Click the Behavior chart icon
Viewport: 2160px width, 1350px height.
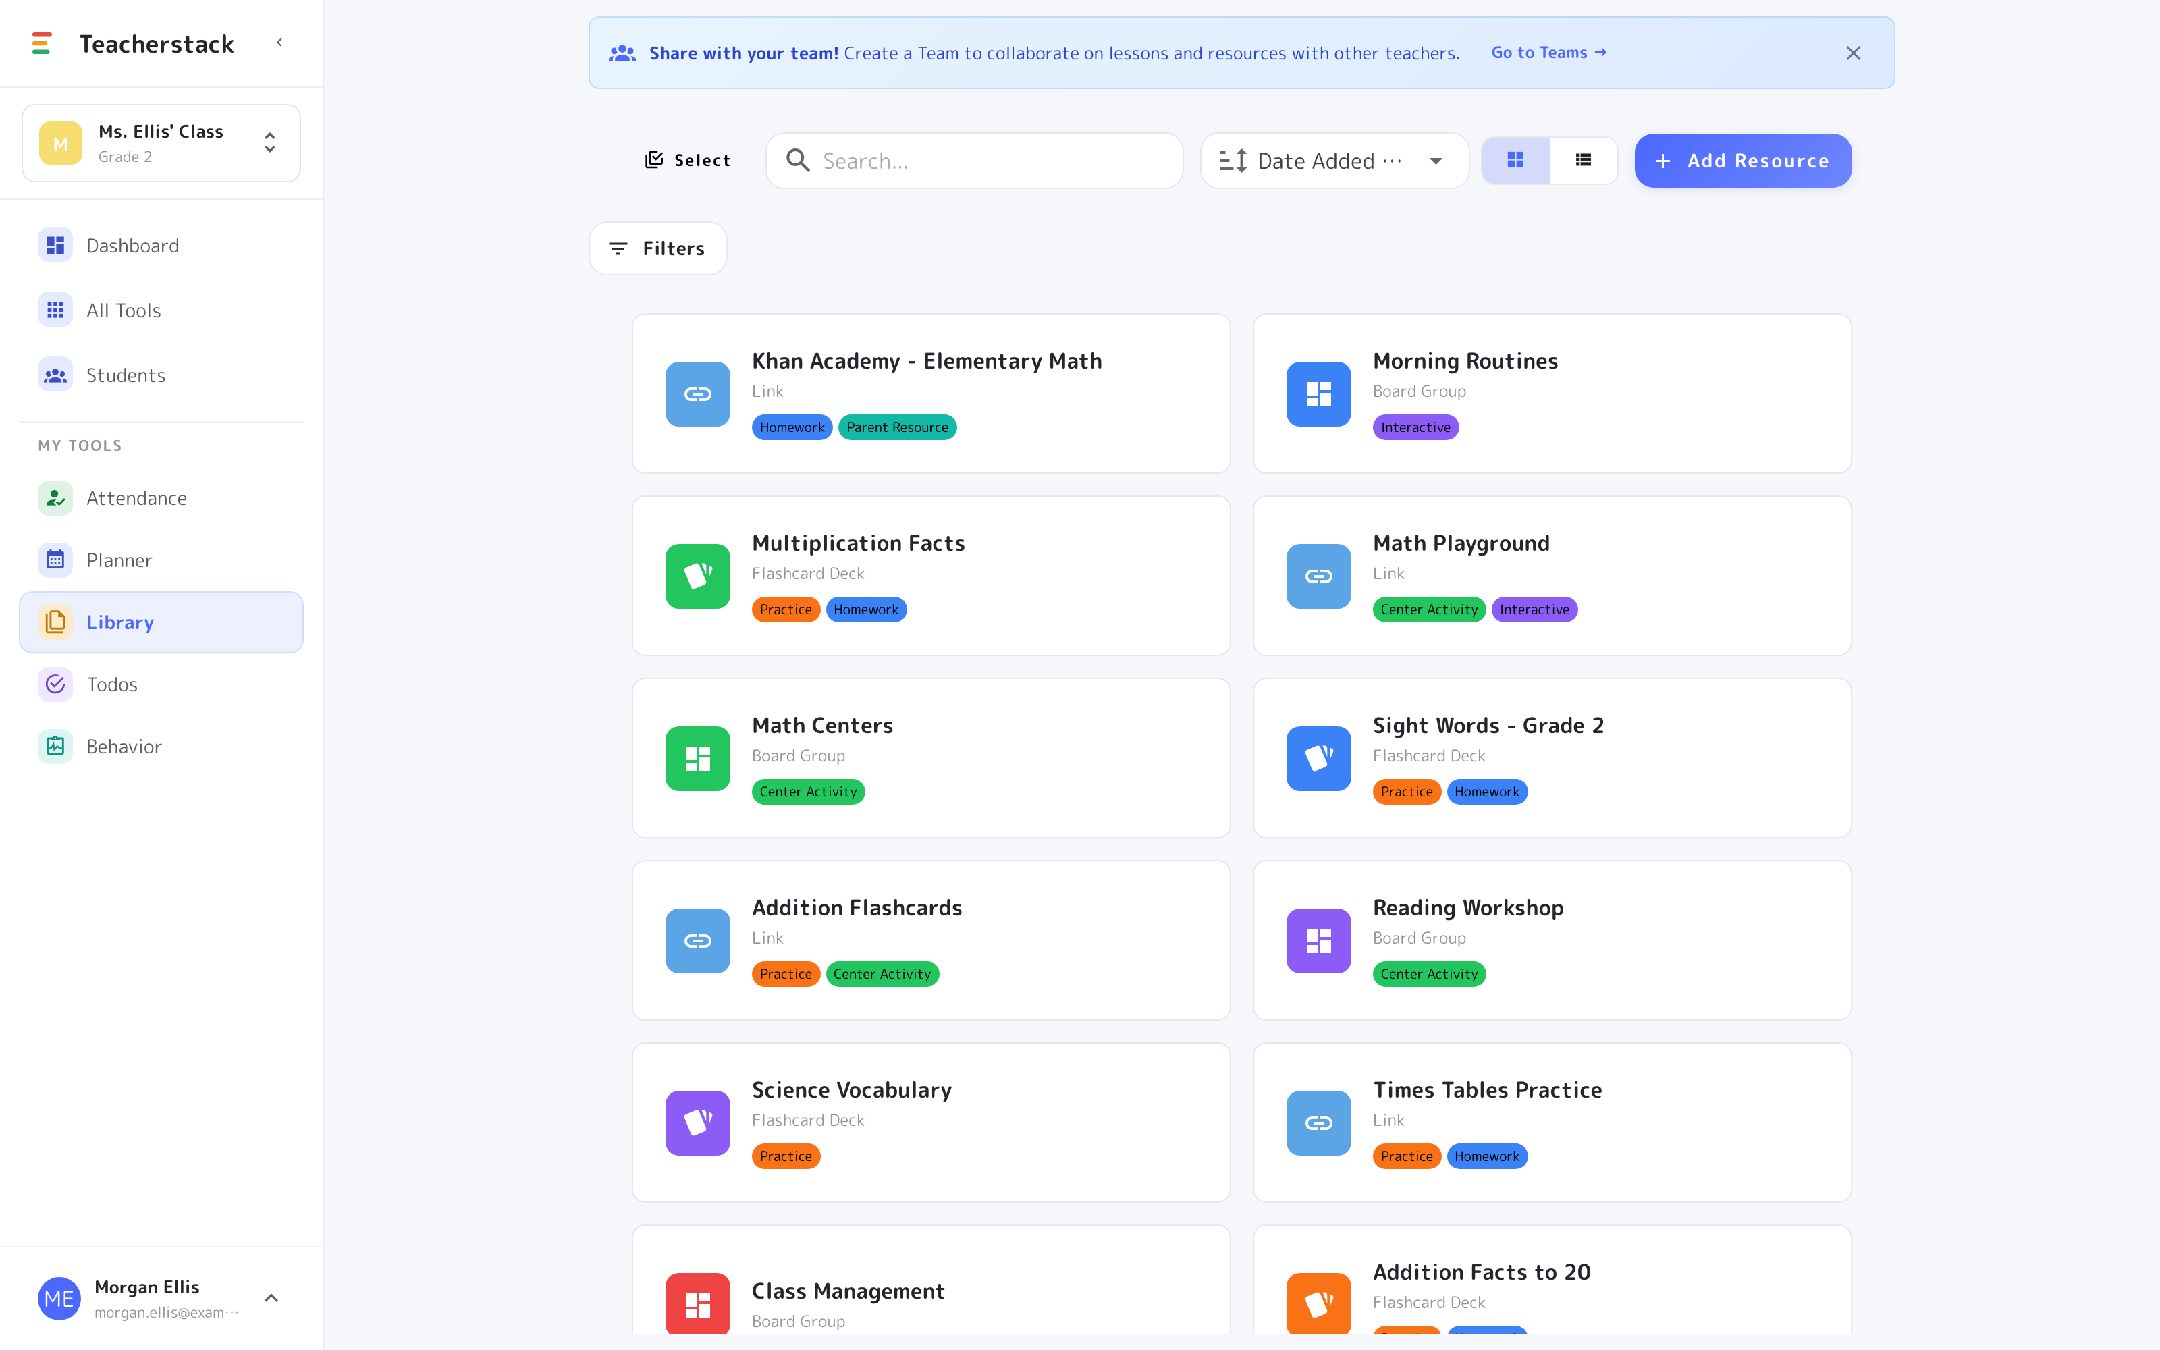point(55,747)
